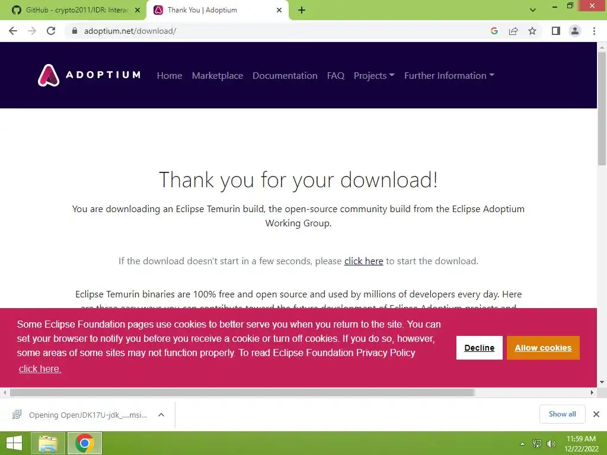Close the Thank You Adoptium tab
Screen dimensions: 607x455
pos(279,10)
